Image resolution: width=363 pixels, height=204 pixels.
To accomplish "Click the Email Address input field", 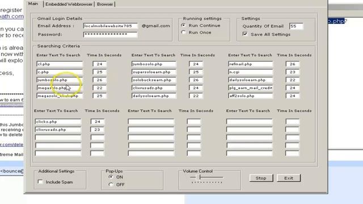I will click(x=111, y=26).
